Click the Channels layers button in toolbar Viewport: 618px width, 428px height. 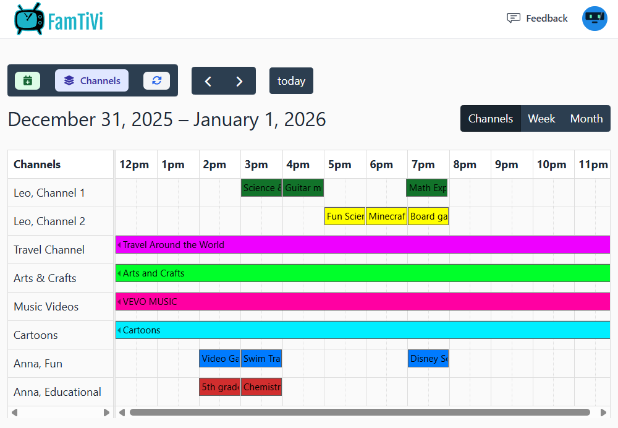coord(91,80)
